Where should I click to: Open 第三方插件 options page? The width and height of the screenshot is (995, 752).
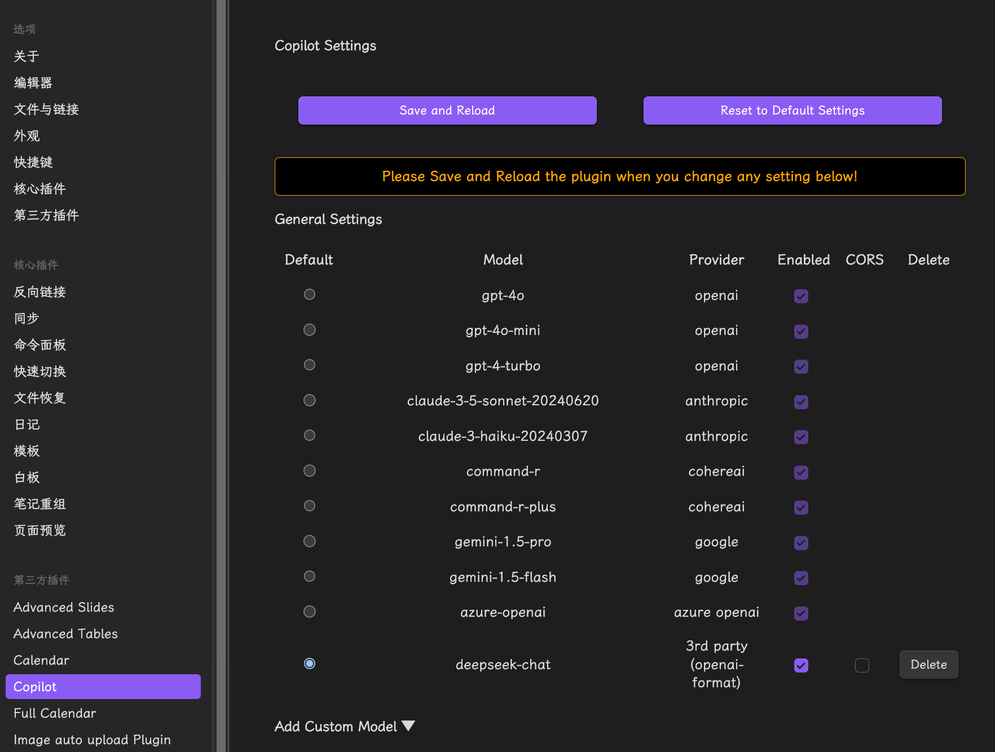(46, 215)
